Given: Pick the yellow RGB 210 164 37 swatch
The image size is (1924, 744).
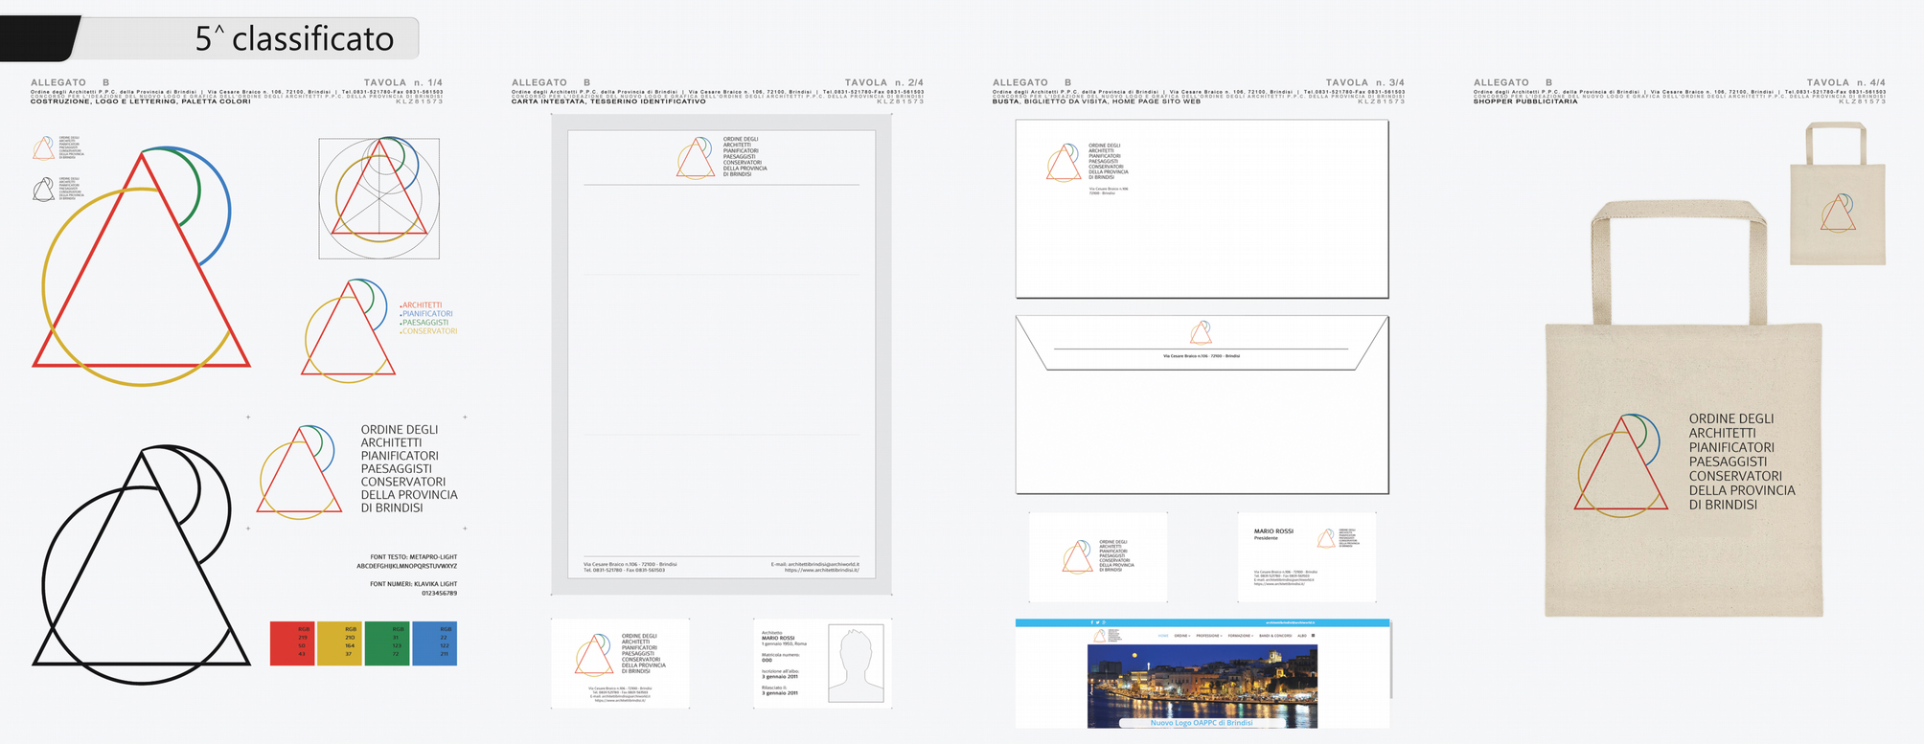Looking at the screenshot, I should (x=340, y=643).
